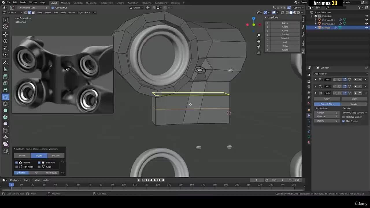370x208 pixels.
Task: Enable Optimal Display for the subdivision modifier
Action: click(344, 117)
